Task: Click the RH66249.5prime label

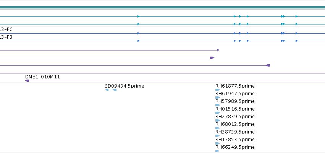Action: (x=235, y=147)
